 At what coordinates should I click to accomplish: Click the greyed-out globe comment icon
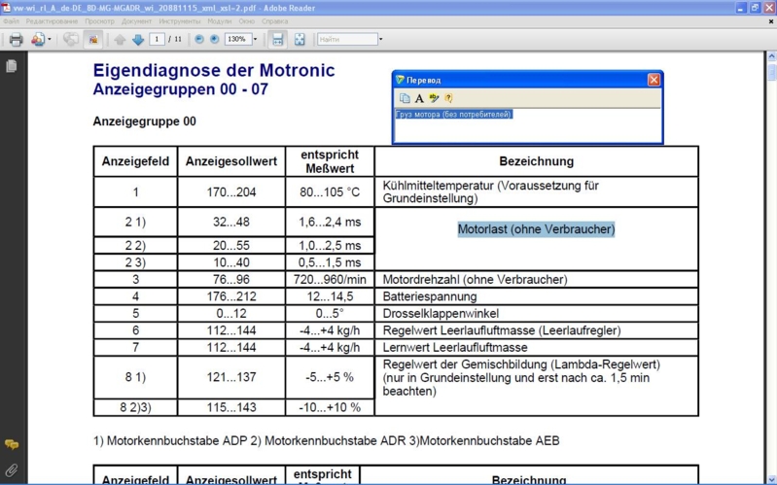pyautogui.click(x=71, y=39)
